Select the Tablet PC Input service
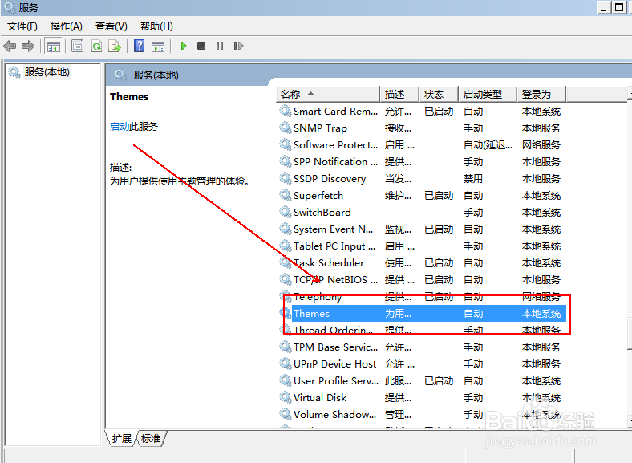Image resolution: width=632 pixels, height=463 pixels. coord(423,246)
